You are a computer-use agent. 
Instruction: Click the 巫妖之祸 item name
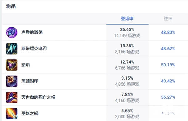tap(30, 113)
